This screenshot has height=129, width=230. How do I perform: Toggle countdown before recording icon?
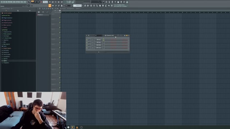point(56,2)
